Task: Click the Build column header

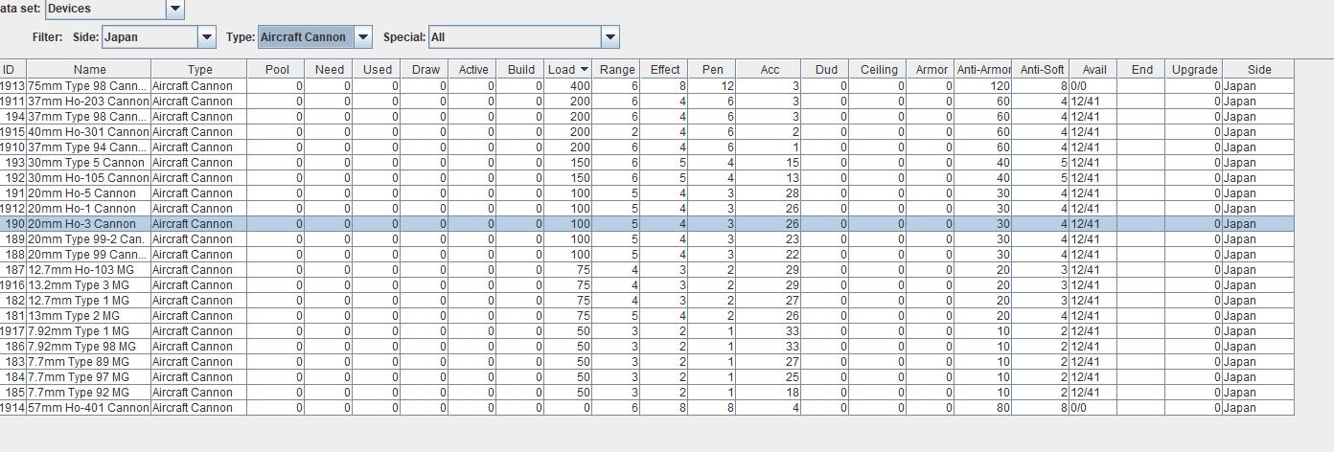Action: click(x=520, y=70)
